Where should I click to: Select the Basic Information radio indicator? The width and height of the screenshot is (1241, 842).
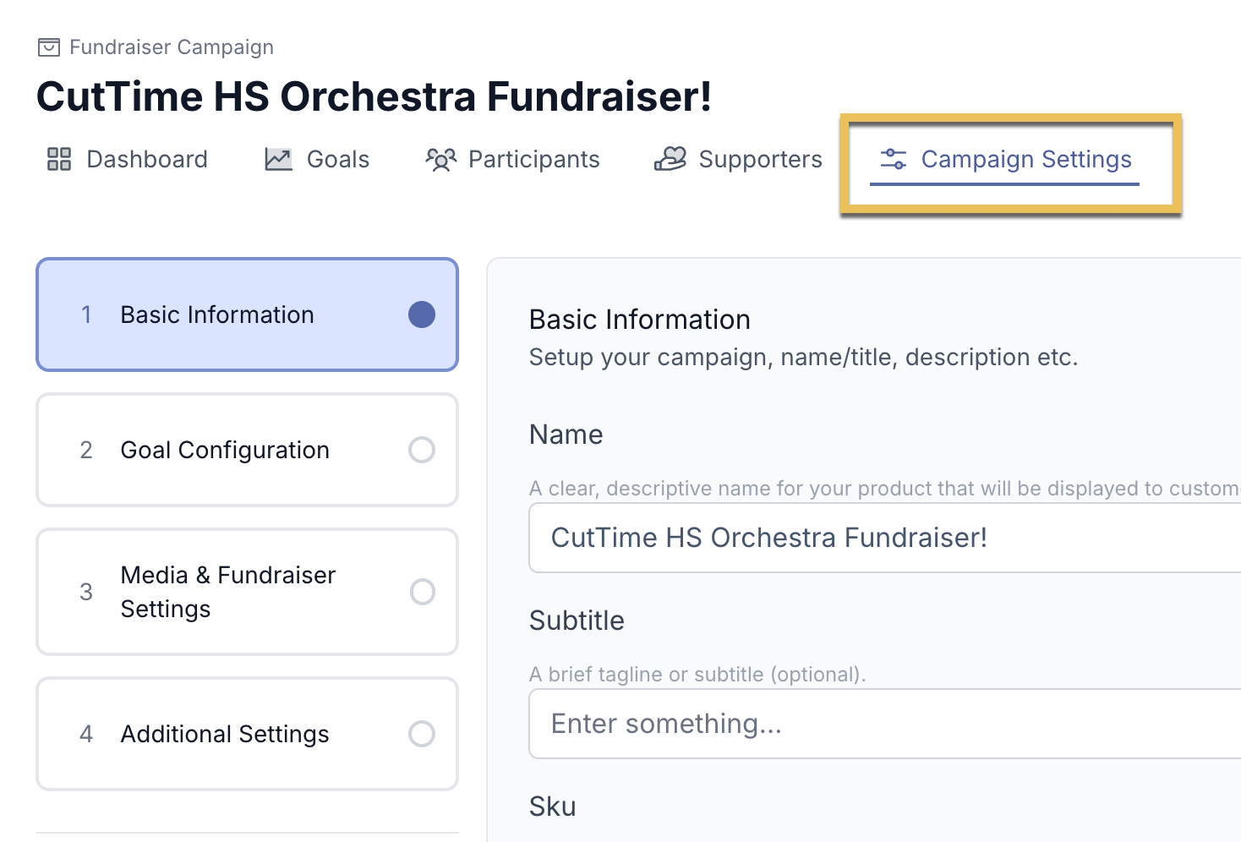pos(422,314)
